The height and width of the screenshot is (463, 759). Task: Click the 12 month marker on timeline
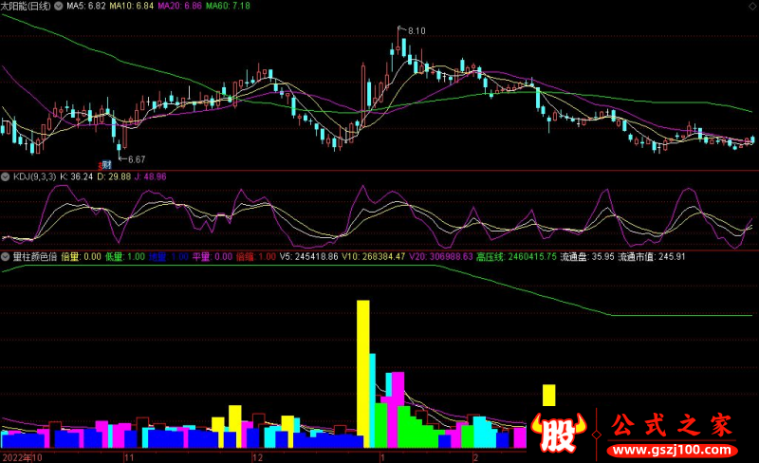click(x=255, y=457)
